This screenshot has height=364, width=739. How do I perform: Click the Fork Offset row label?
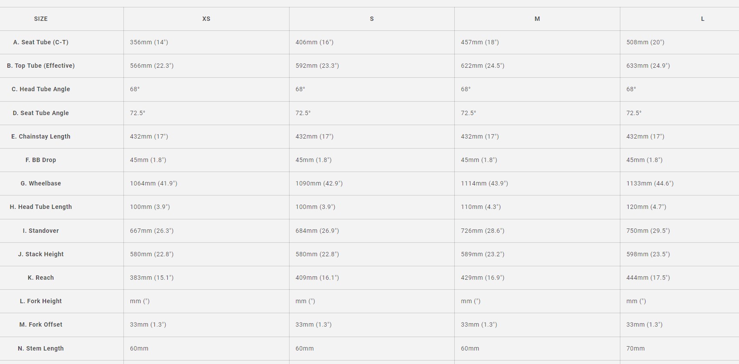pyautogui.click(x=41, y=324)
